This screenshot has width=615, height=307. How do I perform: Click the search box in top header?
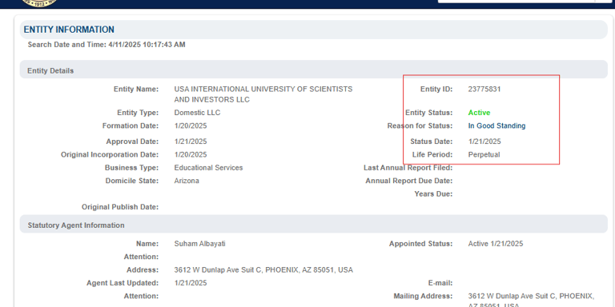pos(517,2)
